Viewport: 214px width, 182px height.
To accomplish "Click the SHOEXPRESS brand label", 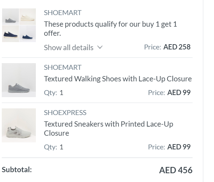I will pyautogui.click(x=65, y=113).
